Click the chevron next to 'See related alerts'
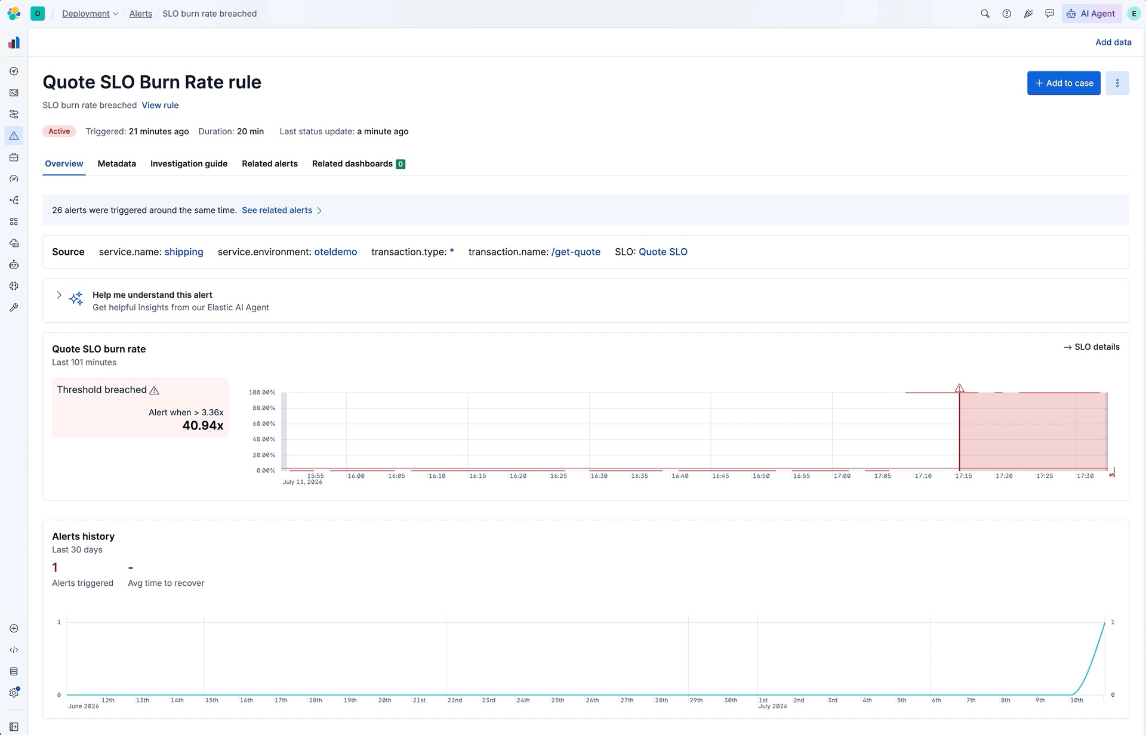This screenshot has height=735, width=1146. click(x=319, y=211)
